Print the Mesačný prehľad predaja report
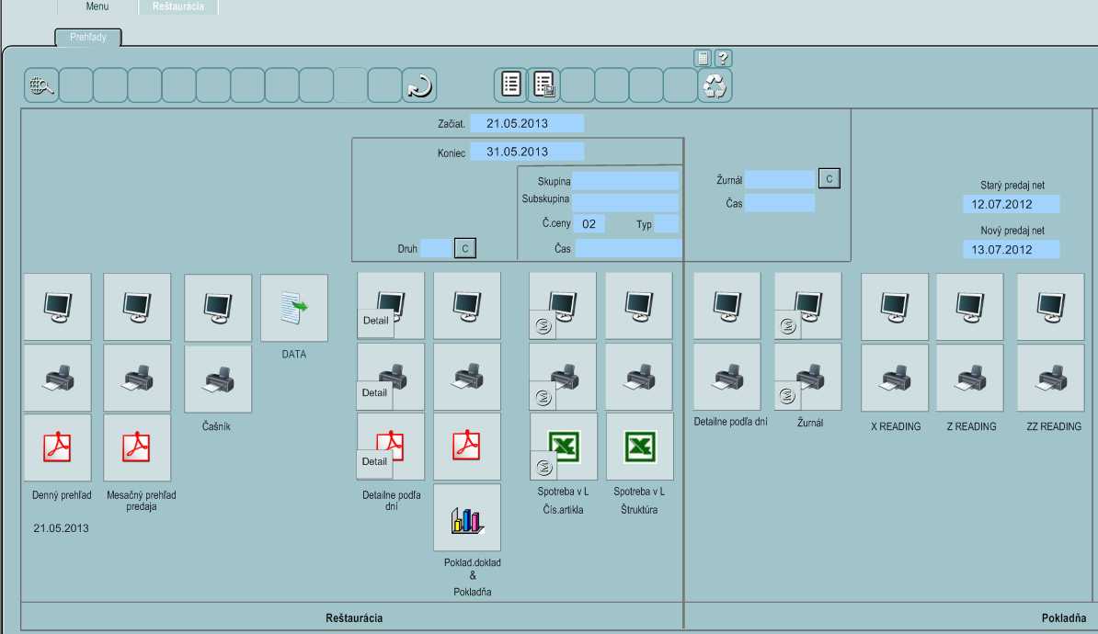This screenshot has width=1098, height=634. 137,378
